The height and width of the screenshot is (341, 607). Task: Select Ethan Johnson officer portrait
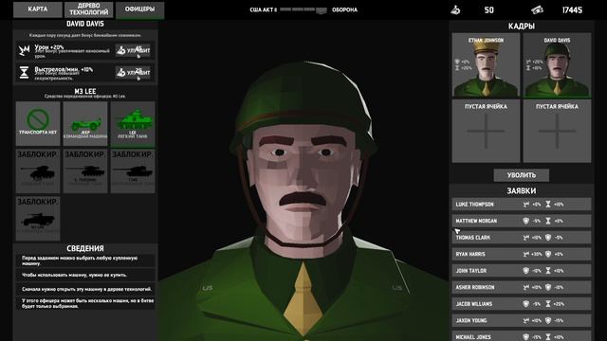pyautogui.click(x=486, y=65)
